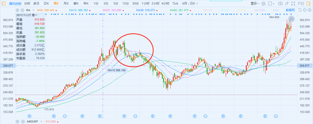Click the 最高 value 419.720

click(x=39, y=24)
